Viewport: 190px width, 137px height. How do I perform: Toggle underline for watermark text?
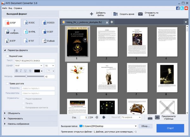pyautogui.click(x=25, y=71)
